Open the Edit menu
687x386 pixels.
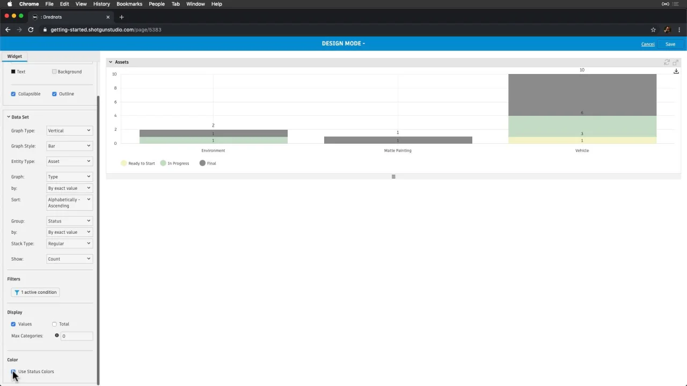point(64,4)
